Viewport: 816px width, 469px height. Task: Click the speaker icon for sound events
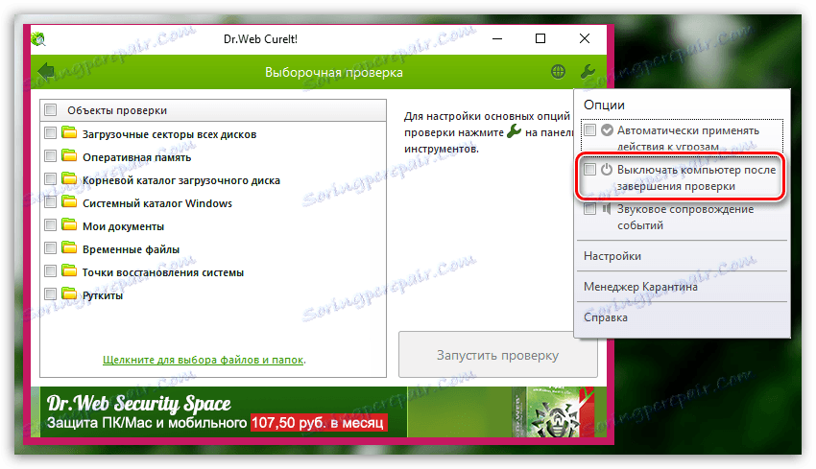click(x=607, y=208)
